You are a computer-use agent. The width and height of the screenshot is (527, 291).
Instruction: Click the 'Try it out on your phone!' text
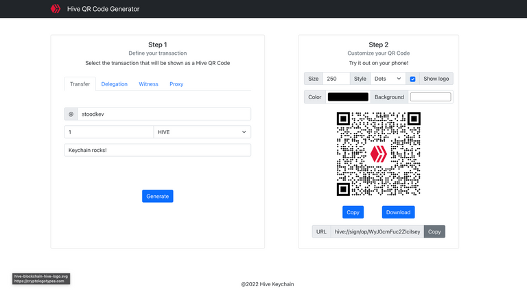(x=379, y=63)
